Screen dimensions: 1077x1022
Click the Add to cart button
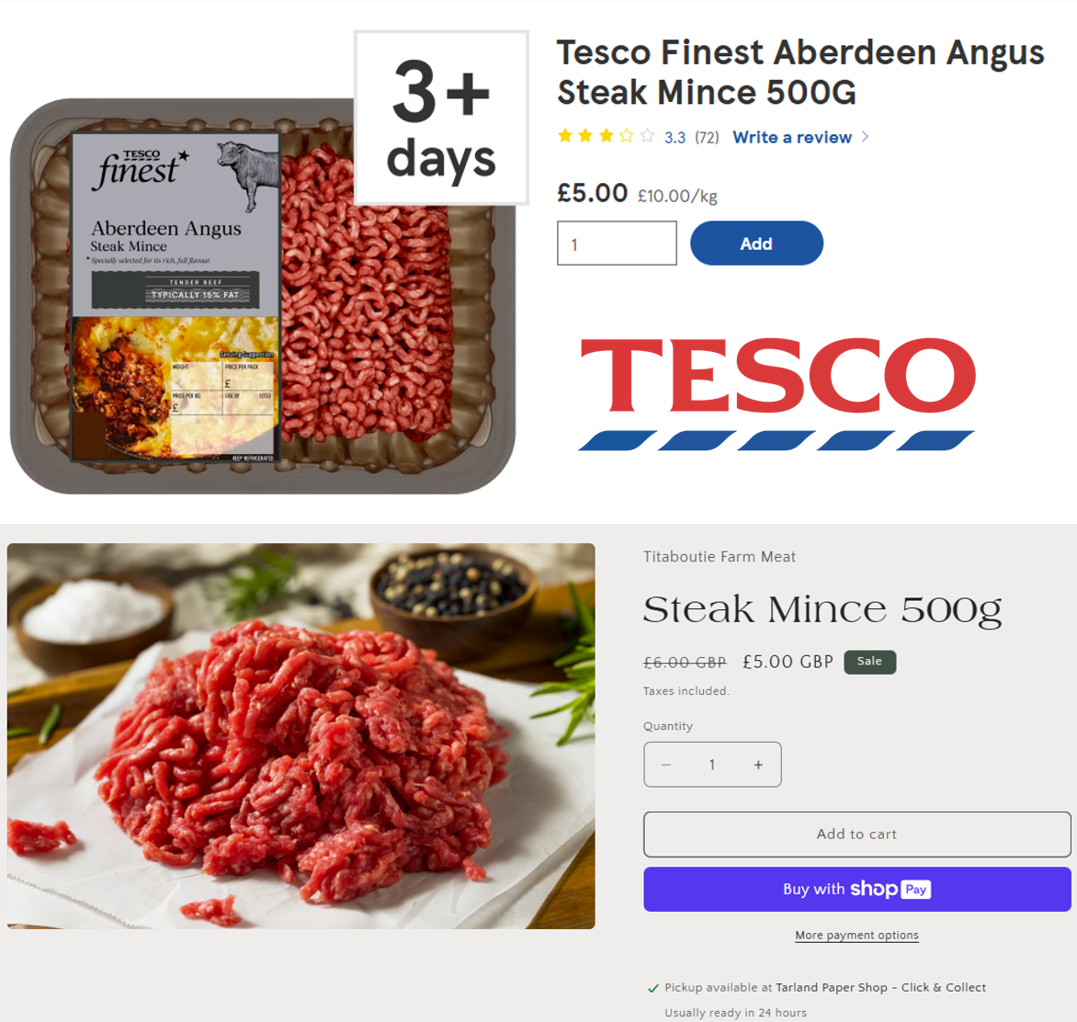point(856,834)
